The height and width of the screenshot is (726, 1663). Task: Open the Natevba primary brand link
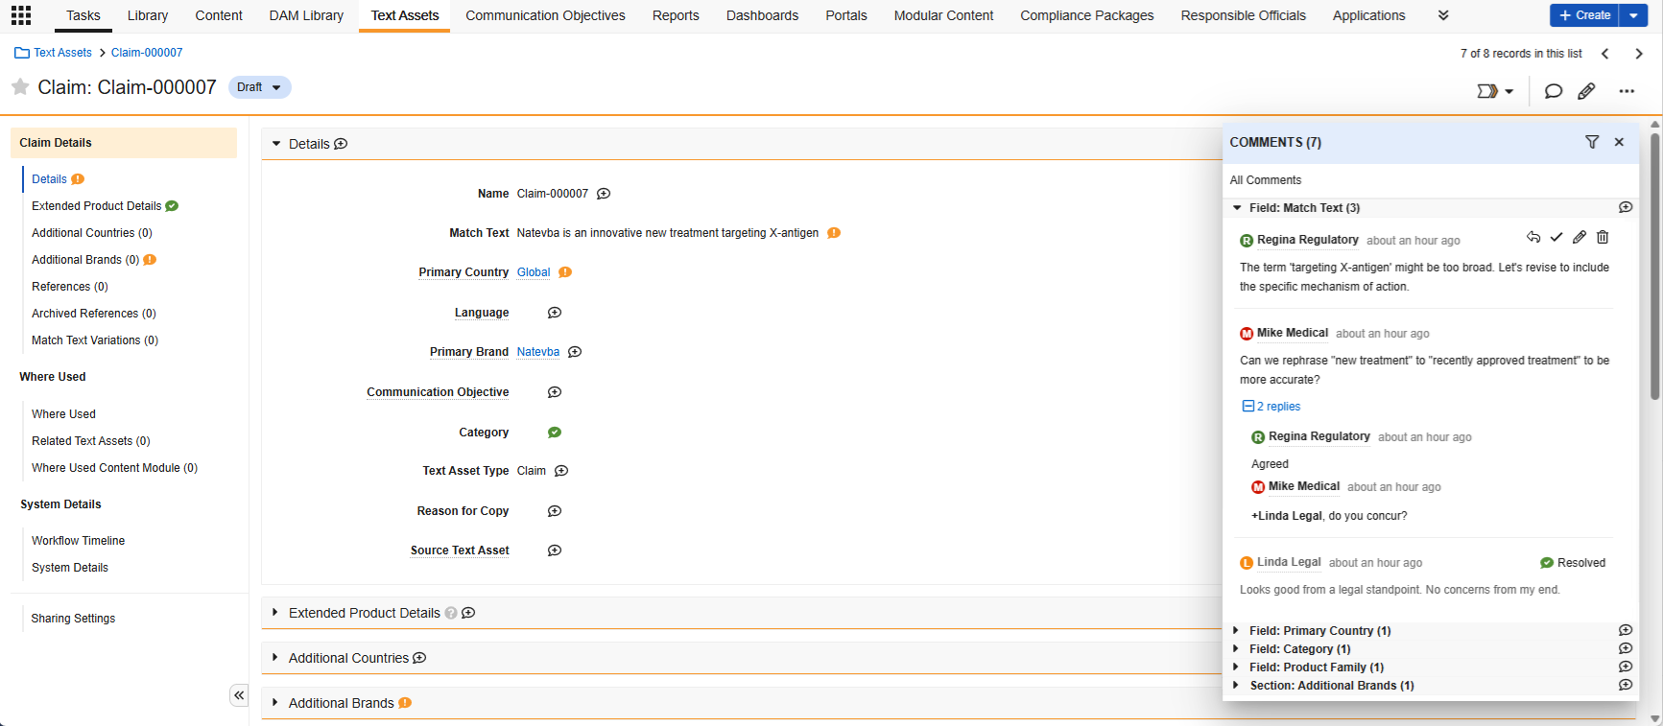[x=537, y=352]
